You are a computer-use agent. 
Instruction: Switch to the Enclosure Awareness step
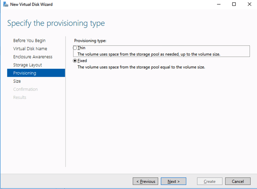click(x=33, y=57)
